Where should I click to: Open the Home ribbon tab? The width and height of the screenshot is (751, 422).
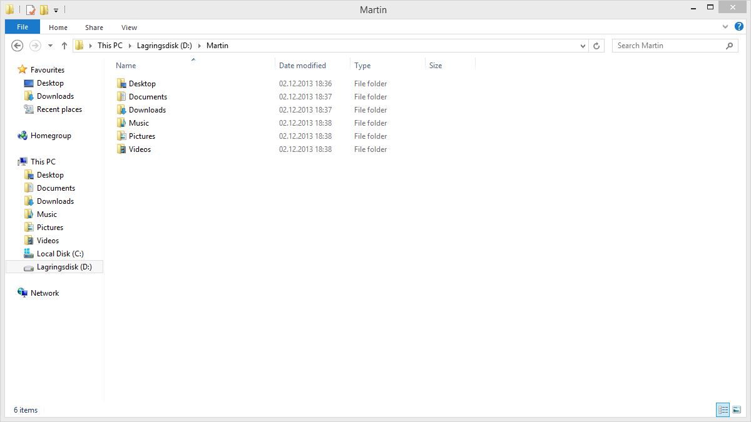[x=58, y=28]
